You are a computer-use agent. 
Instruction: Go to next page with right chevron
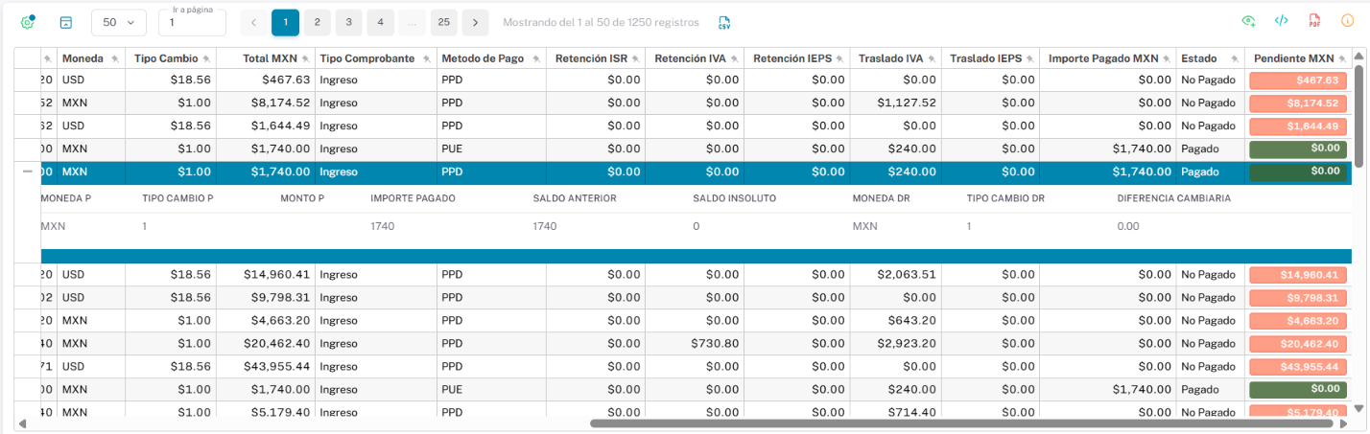click(475, 22)
